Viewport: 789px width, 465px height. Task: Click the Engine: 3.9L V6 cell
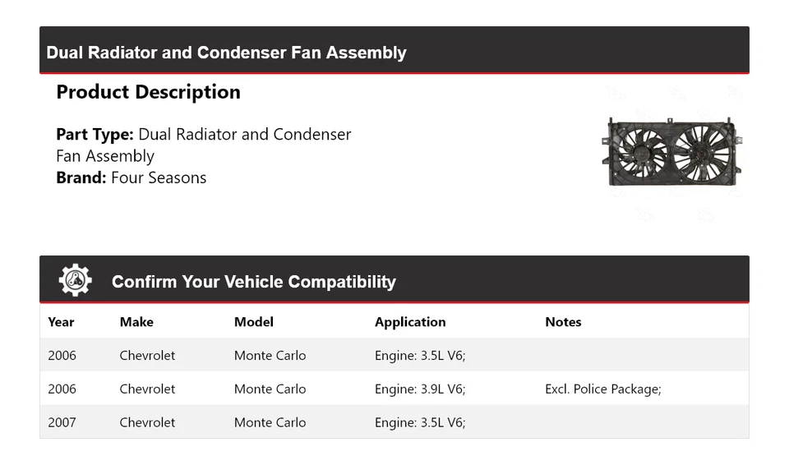420,389
